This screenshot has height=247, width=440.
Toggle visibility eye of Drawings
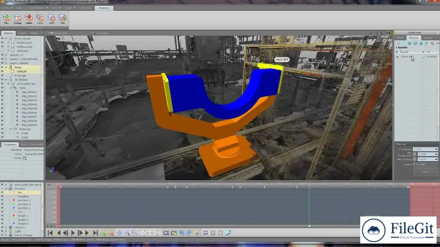pos(2,75)
